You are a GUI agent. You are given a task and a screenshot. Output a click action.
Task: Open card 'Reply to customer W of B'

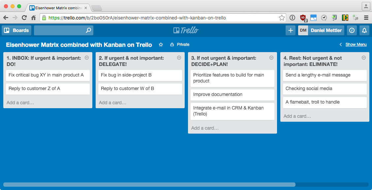point(140,89)
